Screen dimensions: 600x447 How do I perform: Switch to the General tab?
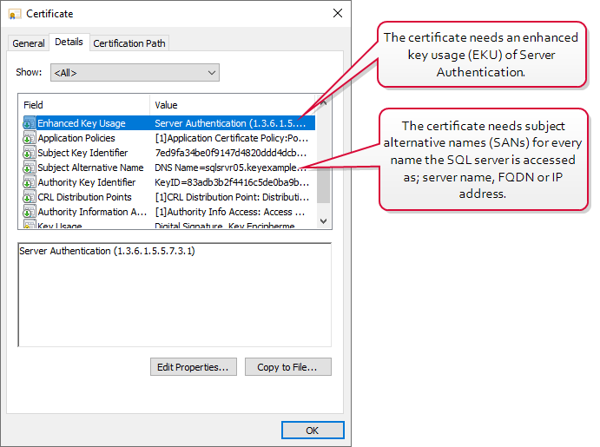pyautogui.click(x=29, y=43)
